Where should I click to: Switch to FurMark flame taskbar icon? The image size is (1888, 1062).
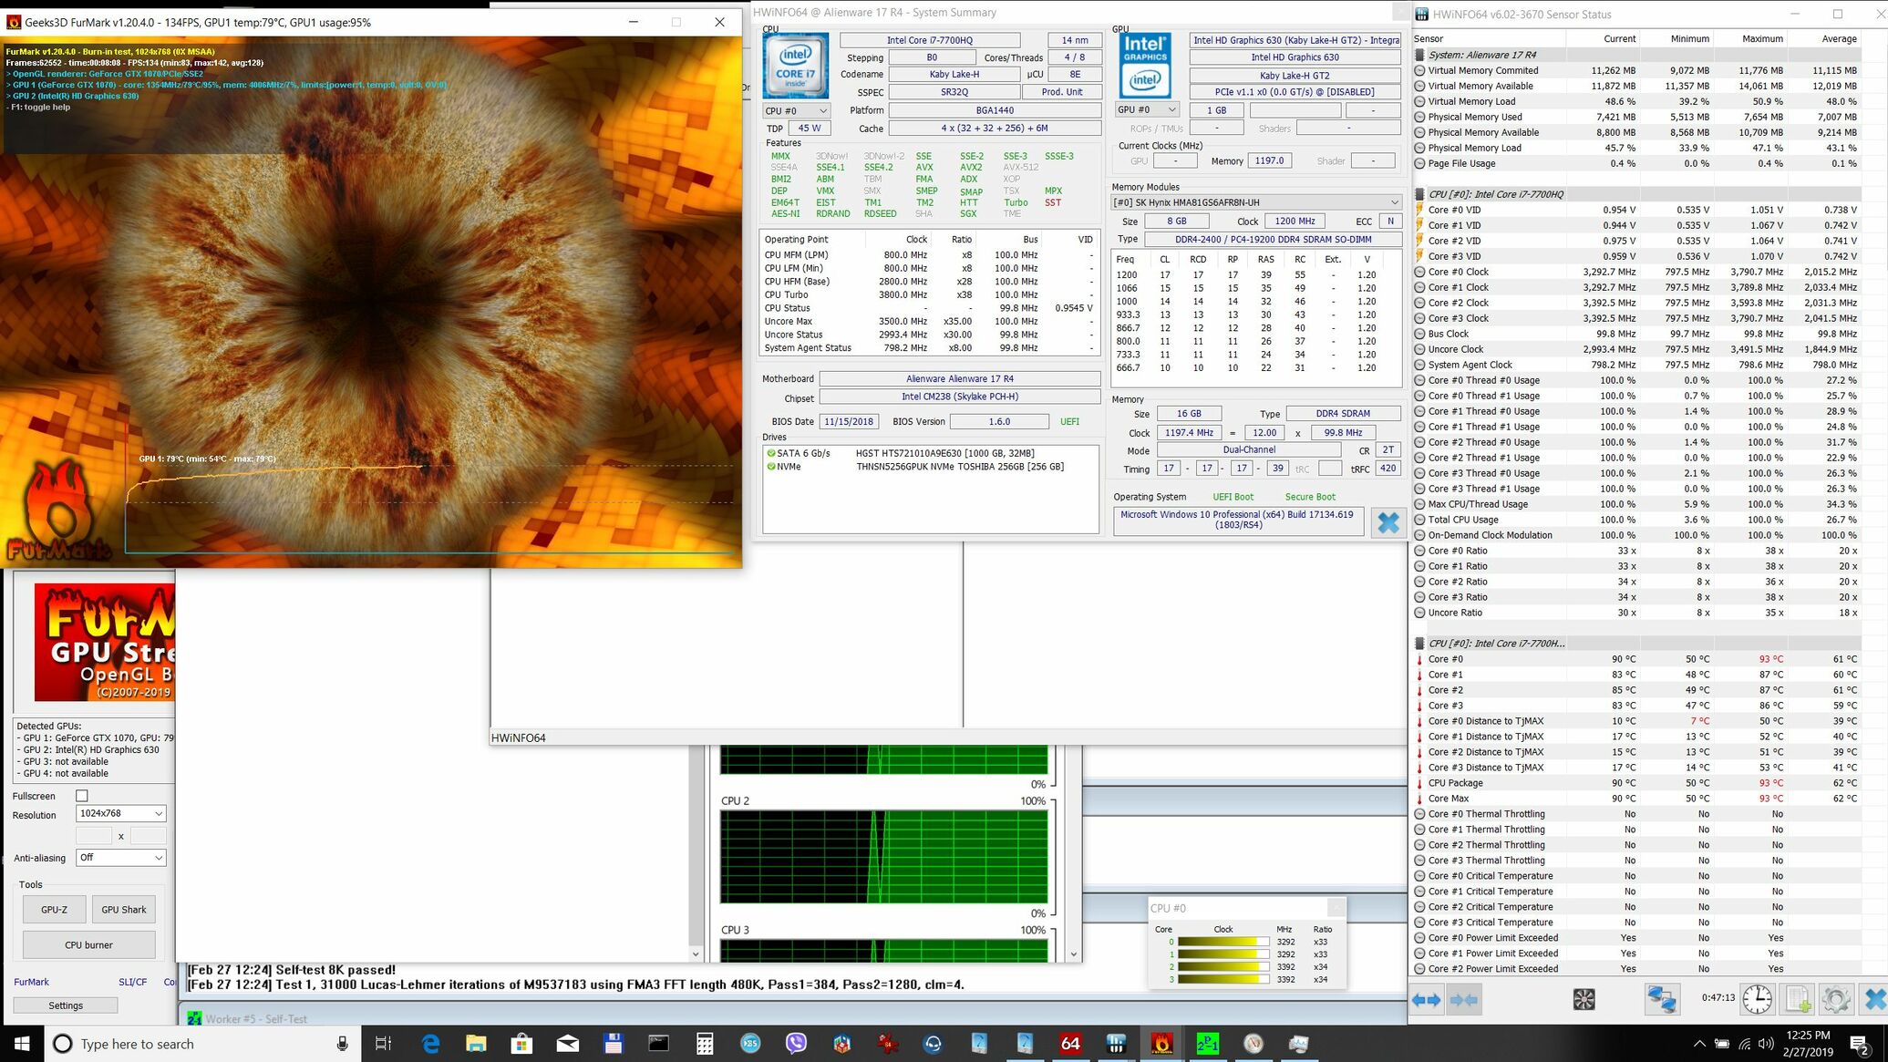[1161, 1044]
